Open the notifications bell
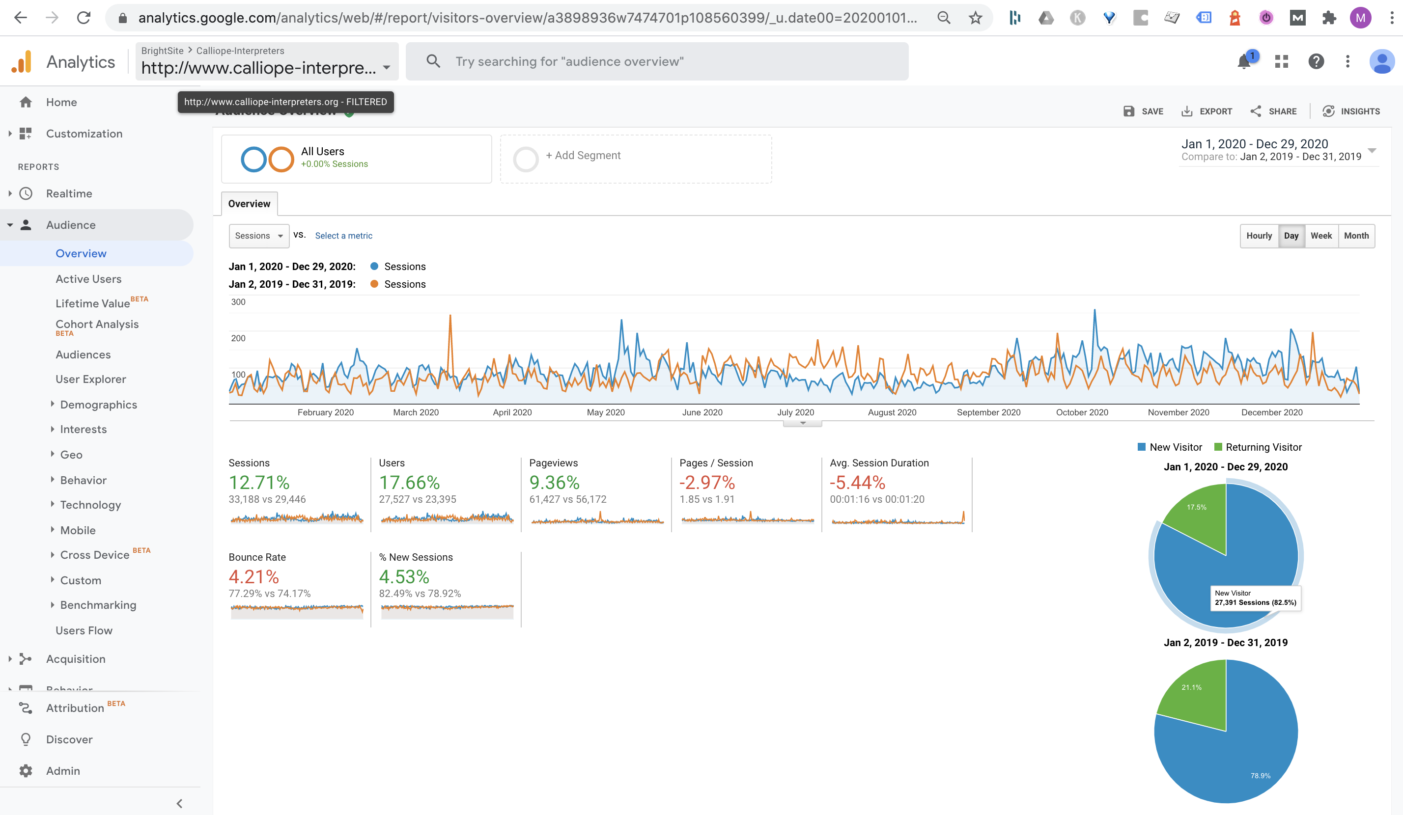The width and height of the screenshot is (1403, 815). pyautogui.click(x=1244, y=61)
